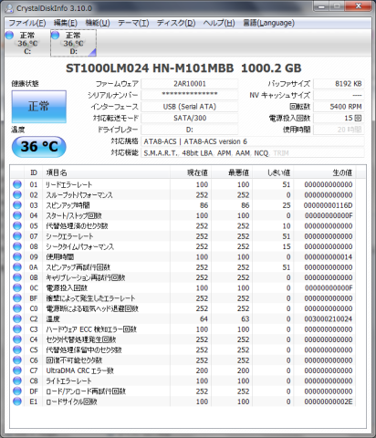Click the 項目名 column header

[106, 172]
